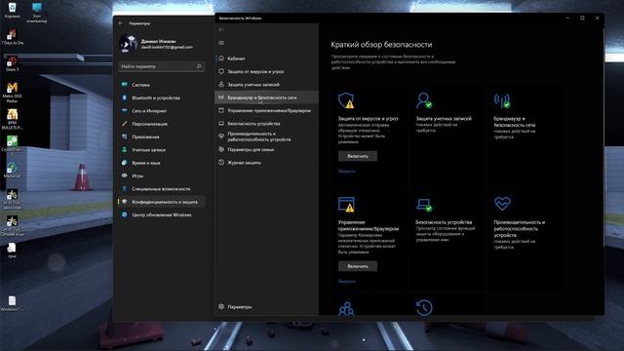This screenshot has height=351, width=624.
Task: Open Bluetooth и устройства in settings
Action: pyautogui.click(x=161, y=97)
